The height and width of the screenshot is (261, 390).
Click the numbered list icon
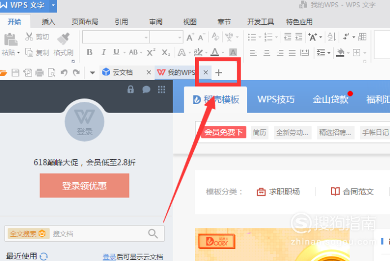pos(268,37)
